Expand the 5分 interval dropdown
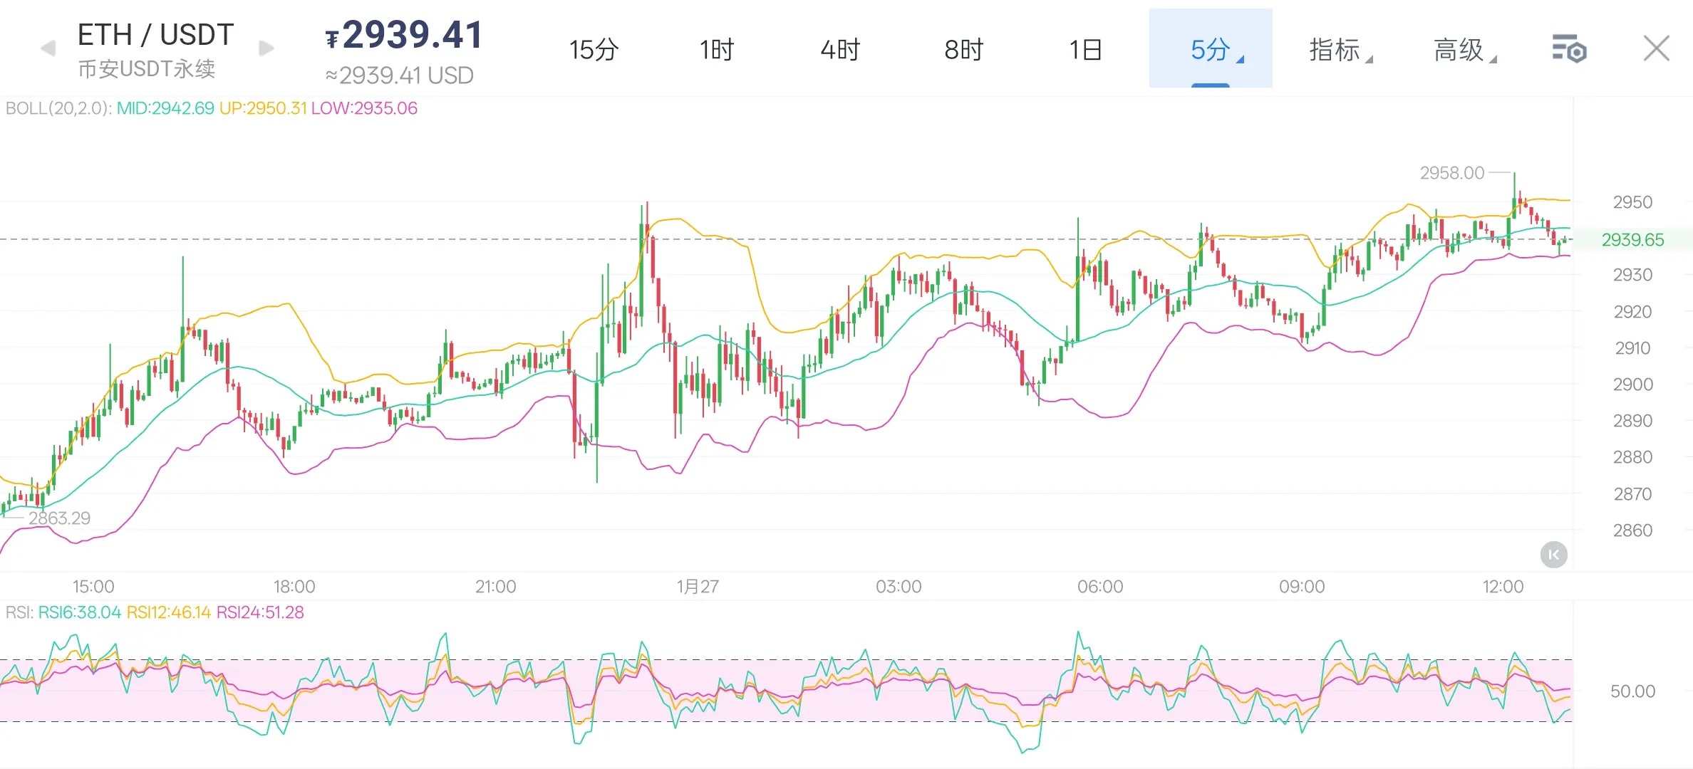 click(1211, 50)
